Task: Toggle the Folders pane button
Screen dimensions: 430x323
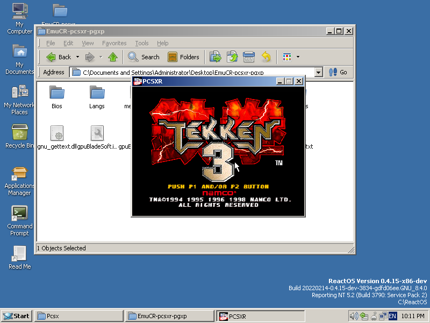Action: point(183,57)
